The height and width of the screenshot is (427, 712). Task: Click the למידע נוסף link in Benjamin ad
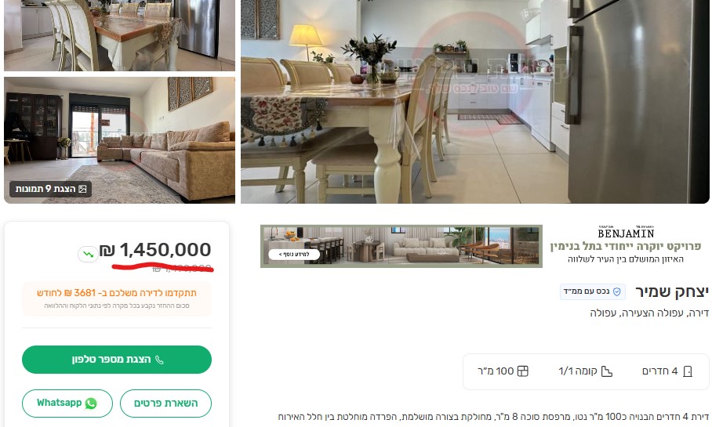click(x=294, y=254)
